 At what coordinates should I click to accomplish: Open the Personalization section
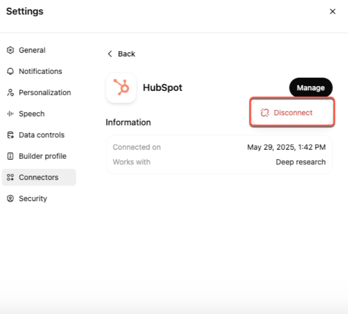pyautogui.click(x=44, y=92)
